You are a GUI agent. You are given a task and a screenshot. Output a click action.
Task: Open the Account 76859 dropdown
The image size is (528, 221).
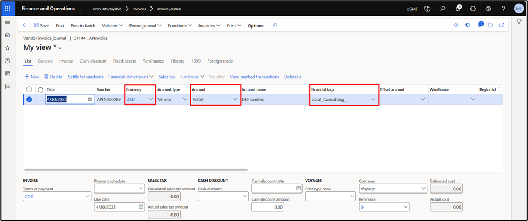[235, 99]
